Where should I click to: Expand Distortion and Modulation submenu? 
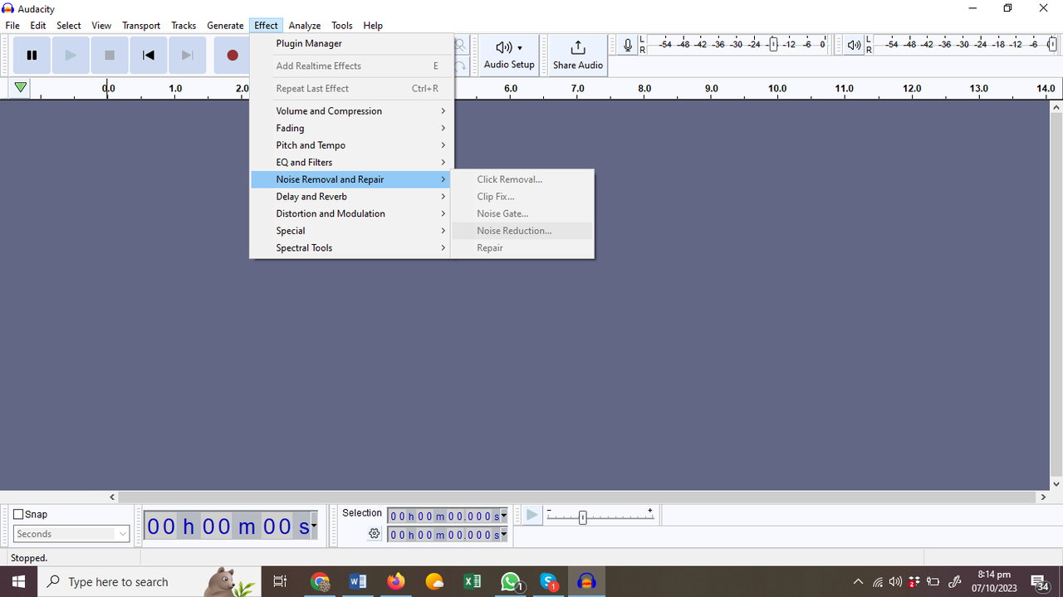351,213
